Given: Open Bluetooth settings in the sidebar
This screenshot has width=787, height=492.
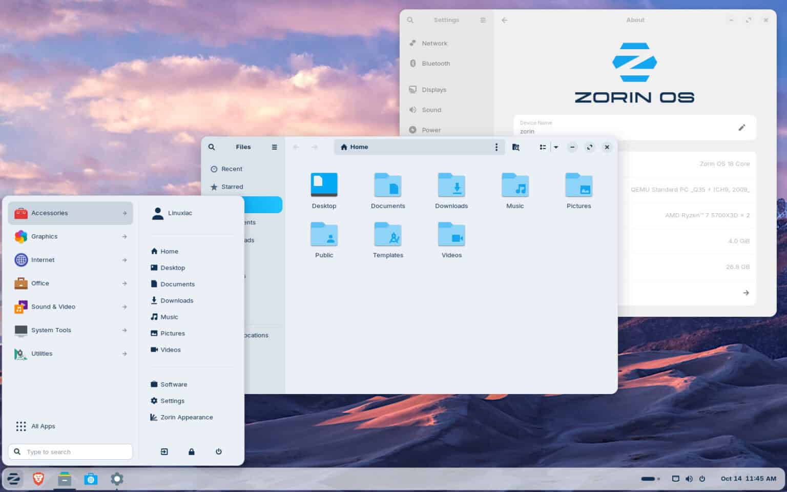Looking at the screenshot, I should 436,63.
